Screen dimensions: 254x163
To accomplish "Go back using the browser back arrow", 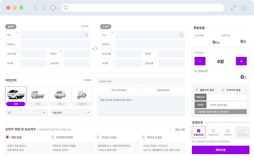I will click(x=35, y=8).
